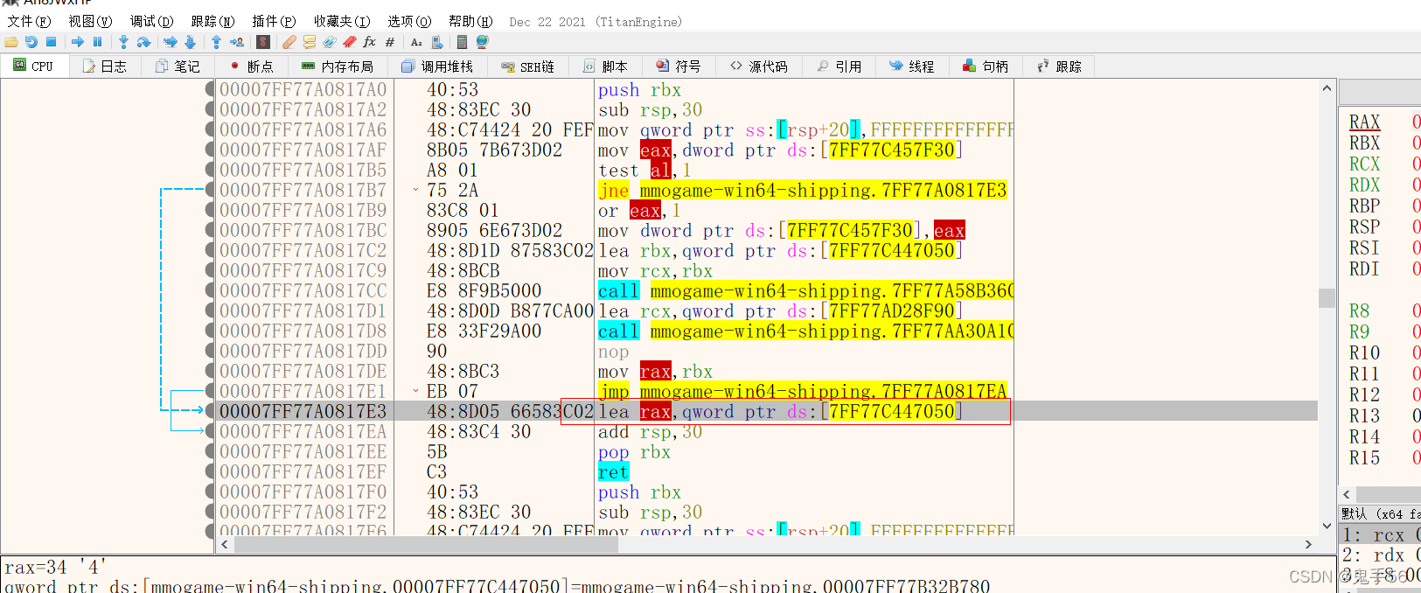1421x593 pixels.
Task: Open comments list icon
Action: tap(310, 41)
